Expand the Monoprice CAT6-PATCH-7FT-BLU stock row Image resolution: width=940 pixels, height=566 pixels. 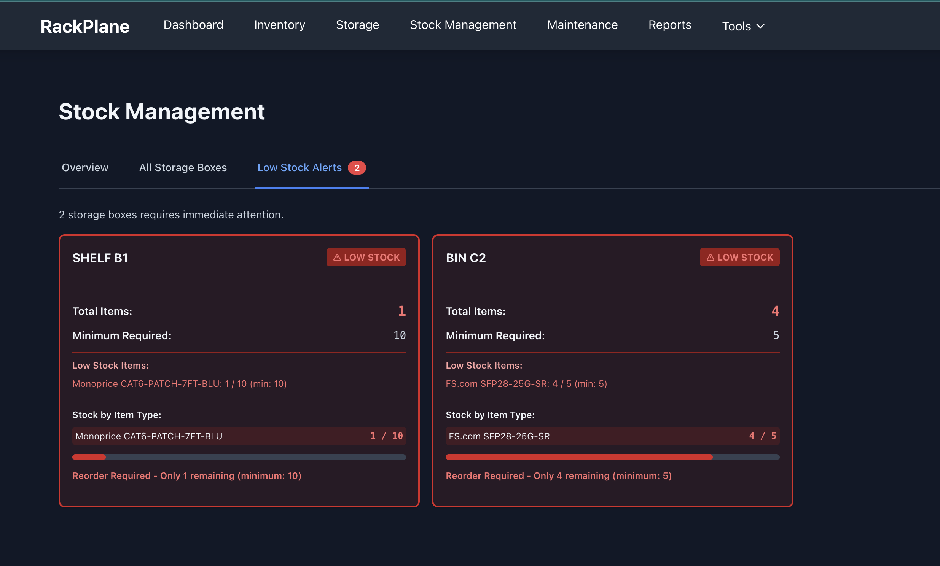tap(239, 436)
